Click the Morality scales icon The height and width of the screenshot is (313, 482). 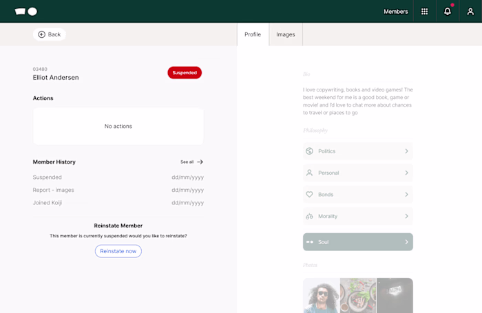tap(309, 216)
